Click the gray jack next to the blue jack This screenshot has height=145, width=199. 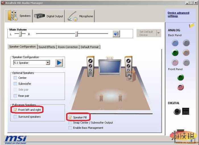point(186,43)
